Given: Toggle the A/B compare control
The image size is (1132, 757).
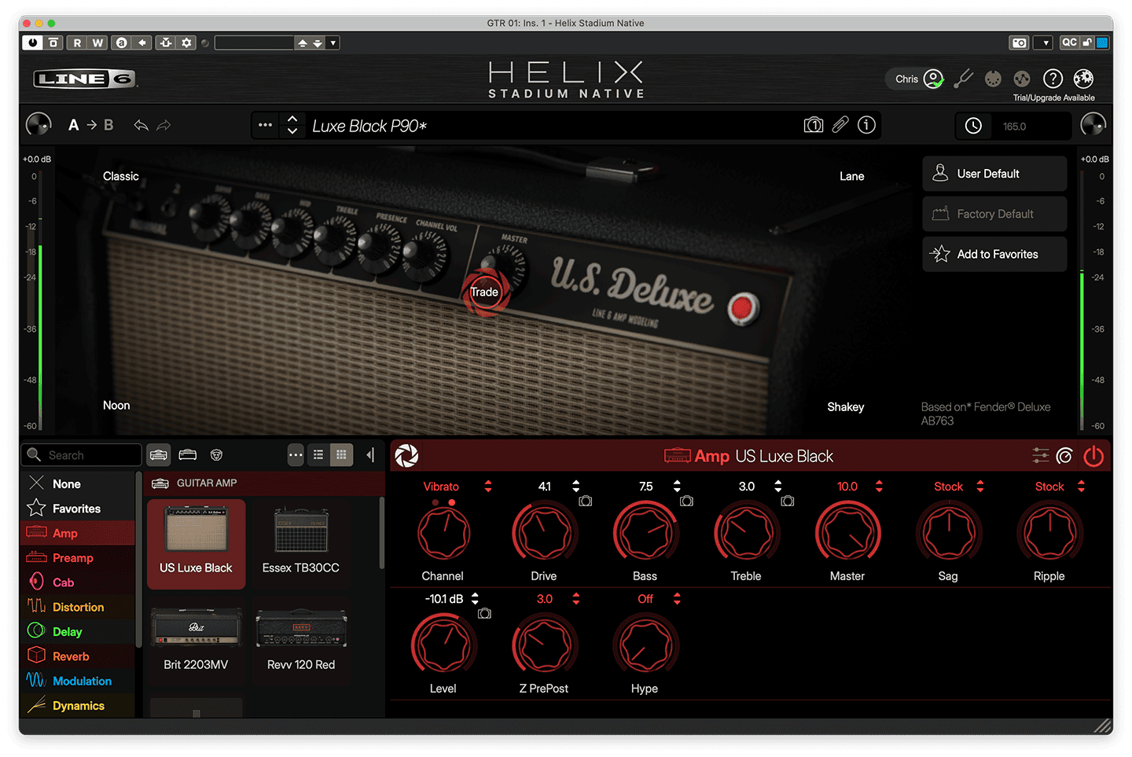Looking at the screenshot, I should (x=90, y=125).
